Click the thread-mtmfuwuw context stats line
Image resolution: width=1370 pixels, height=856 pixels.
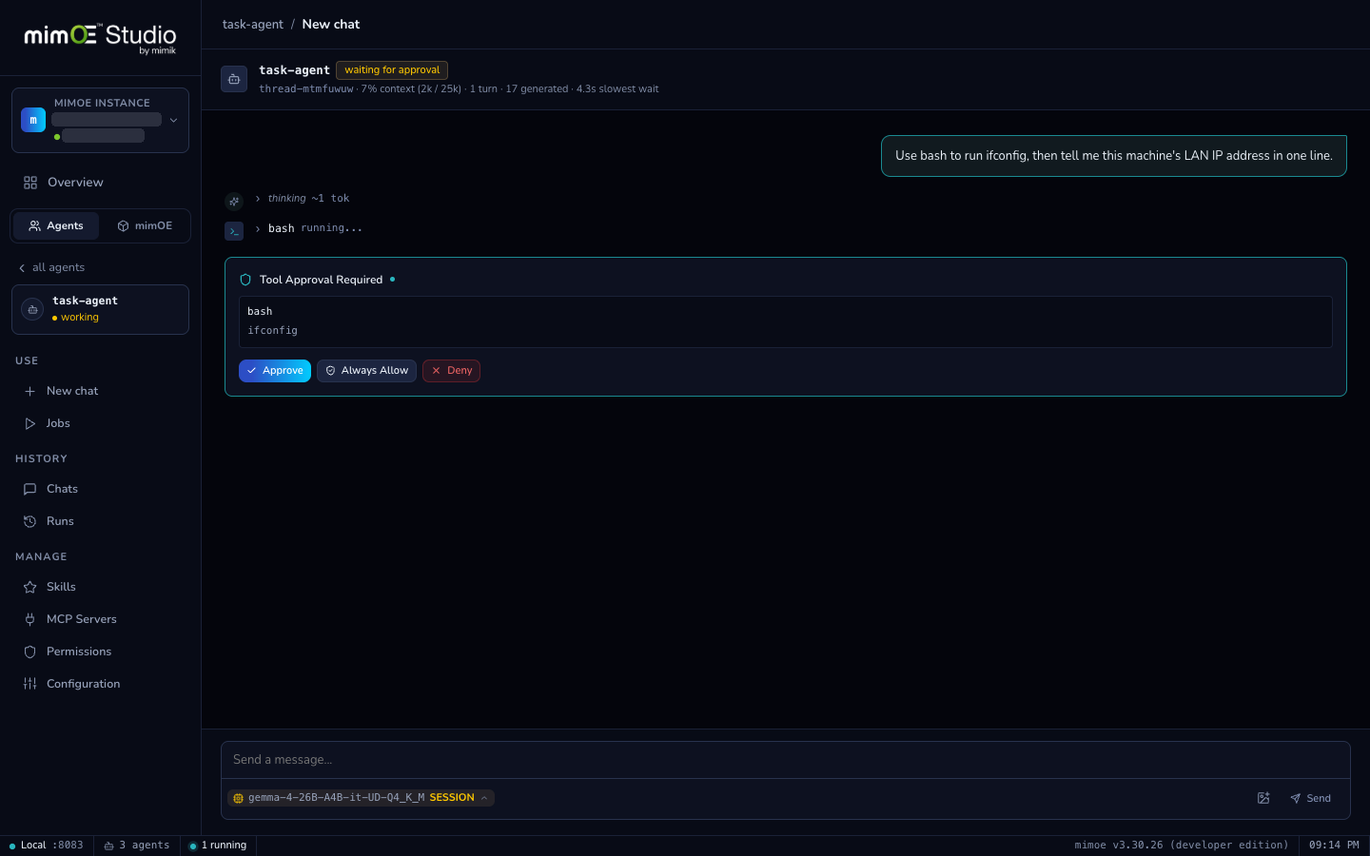point(459,89)
